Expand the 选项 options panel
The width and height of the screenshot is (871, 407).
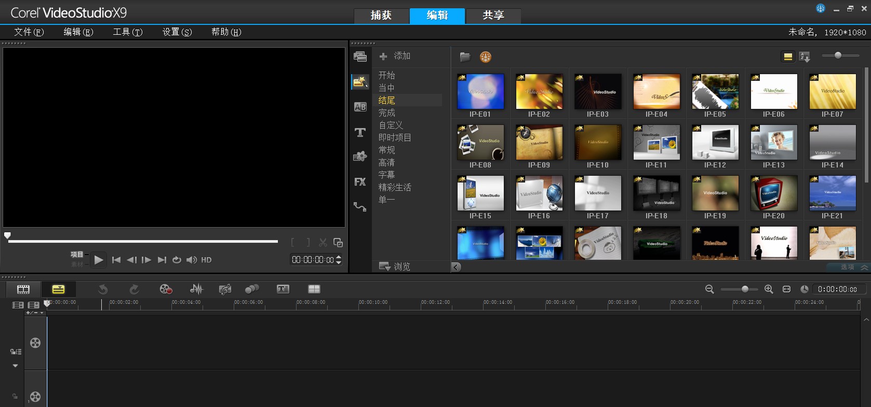[x=848, y=268]
